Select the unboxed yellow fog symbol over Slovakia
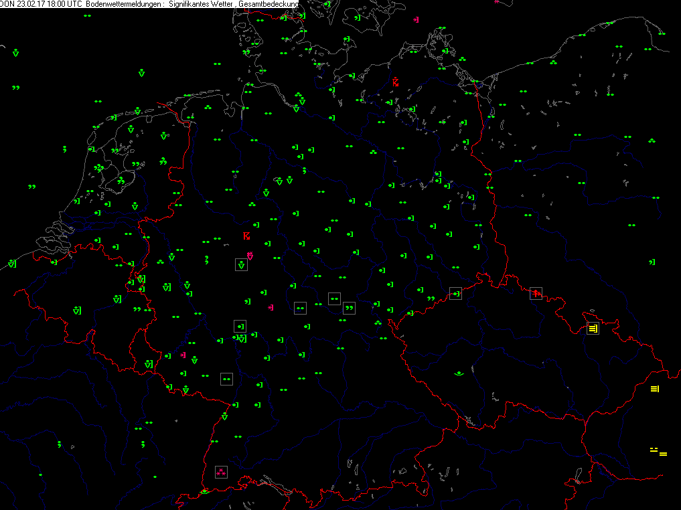 [x=655, y=389]
